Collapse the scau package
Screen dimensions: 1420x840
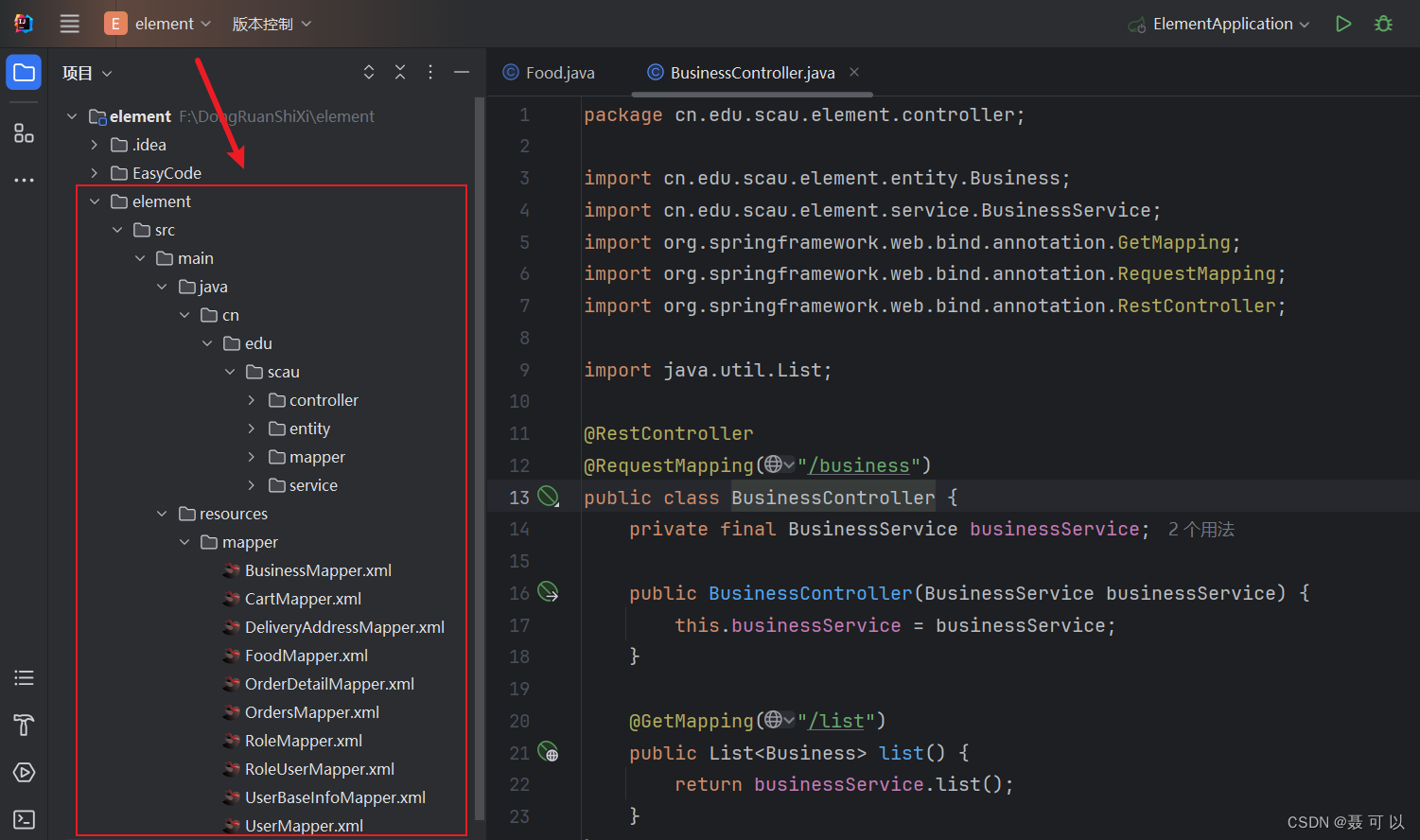[230, 372]
